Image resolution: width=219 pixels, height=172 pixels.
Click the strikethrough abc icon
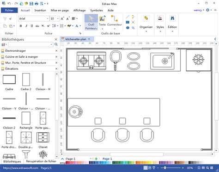click(37, 26)
